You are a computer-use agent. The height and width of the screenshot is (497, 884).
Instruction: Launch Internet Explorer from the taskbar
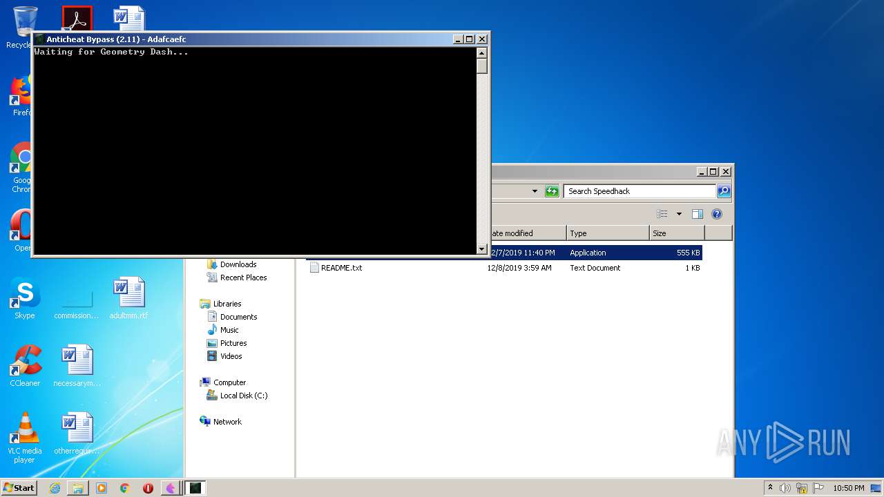click(55, 488)
